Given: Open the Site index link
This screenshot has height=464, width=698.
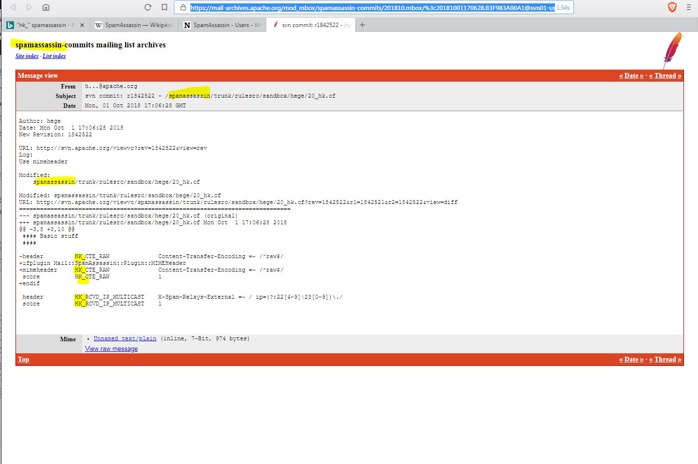Looking at the screenshot, I should pyautogui.click(x=27, y=56).
